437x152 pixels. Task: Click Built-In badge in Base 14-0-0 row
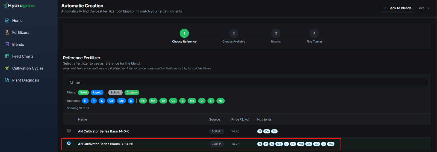click(217, 131)
